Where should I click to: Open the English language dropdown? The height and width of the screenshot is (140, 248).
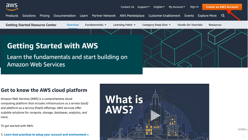click(x=159, y=7)
